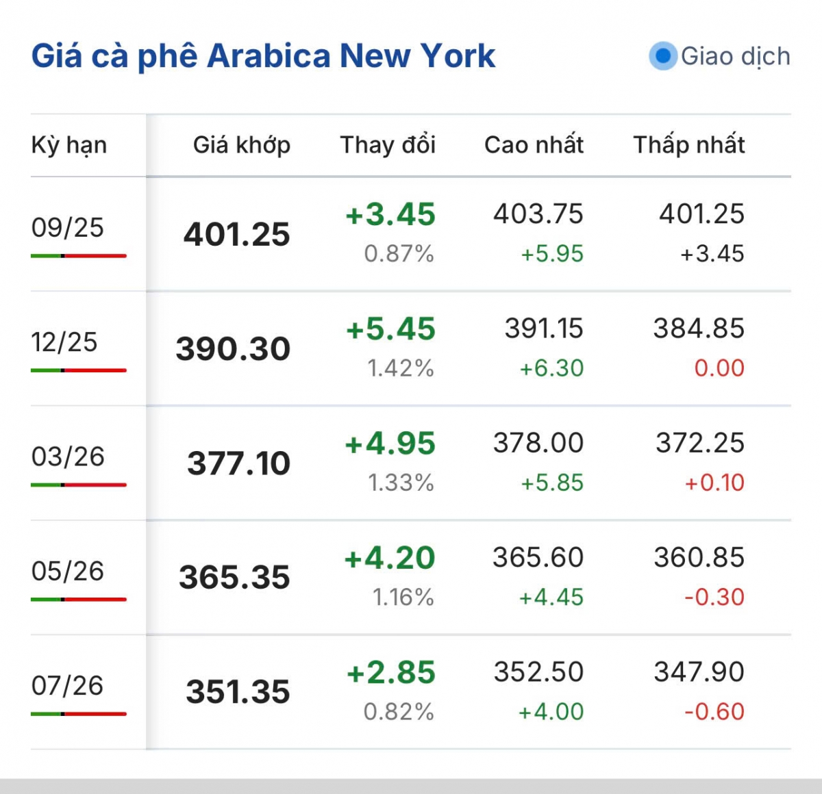Click the 347.90 lowest price value
Image resolution: width=822 pixels, height=794 pixels.
pyautogui.click(x=699, y=671)
